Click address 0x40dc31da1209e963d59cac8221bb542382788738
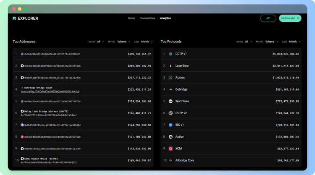 [x=52, y=101]
